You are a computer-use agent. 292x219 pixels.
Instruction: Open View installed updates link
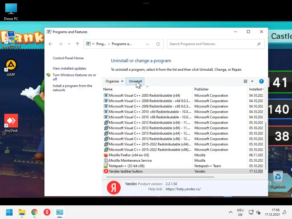click(x=69, y=68)
